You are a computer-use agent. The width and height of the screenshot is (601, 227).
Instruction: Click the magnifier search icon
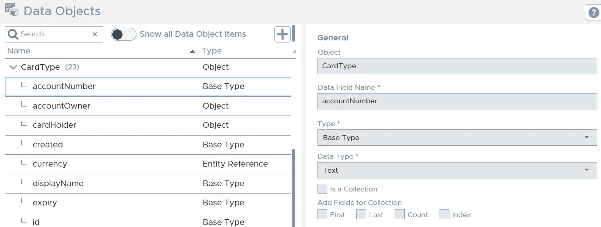[x=13, y=34]
